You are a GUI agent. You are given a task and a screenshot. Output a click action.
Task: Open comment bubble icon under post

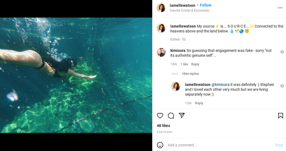(x=171, y=116)
